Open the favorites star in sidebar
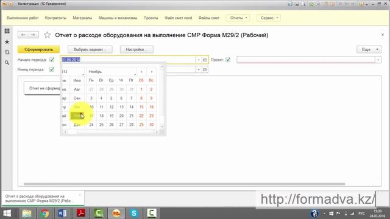The image size is (390, 219). point(7,42)
